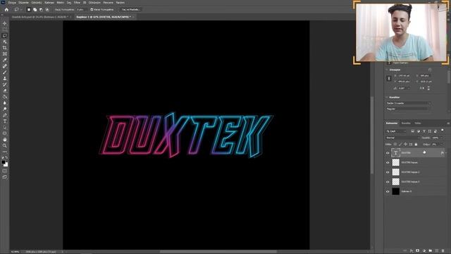Viewport: 451px width, 254px height.
Task: Click the Select and Mask button
Action: coord(130,9)
